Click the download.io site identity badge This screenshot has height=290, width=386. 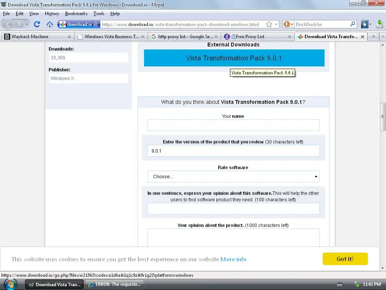(79, 24)
